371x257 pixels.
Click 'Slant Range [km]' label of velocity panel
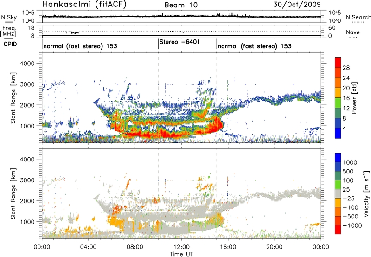coord(13,194)
